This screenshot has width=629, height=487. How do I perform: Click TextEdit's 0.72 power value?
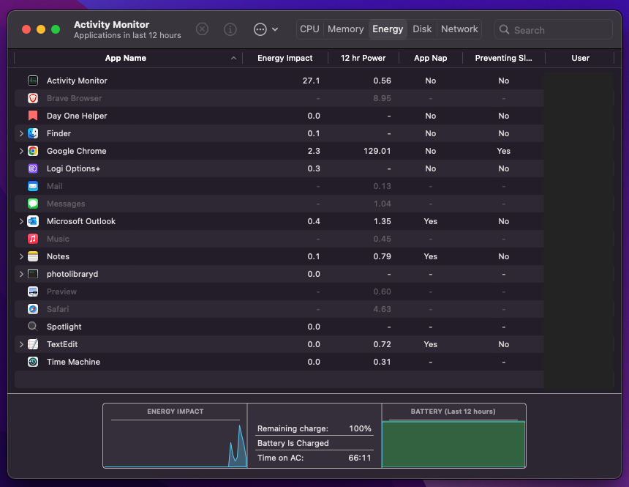382,344
